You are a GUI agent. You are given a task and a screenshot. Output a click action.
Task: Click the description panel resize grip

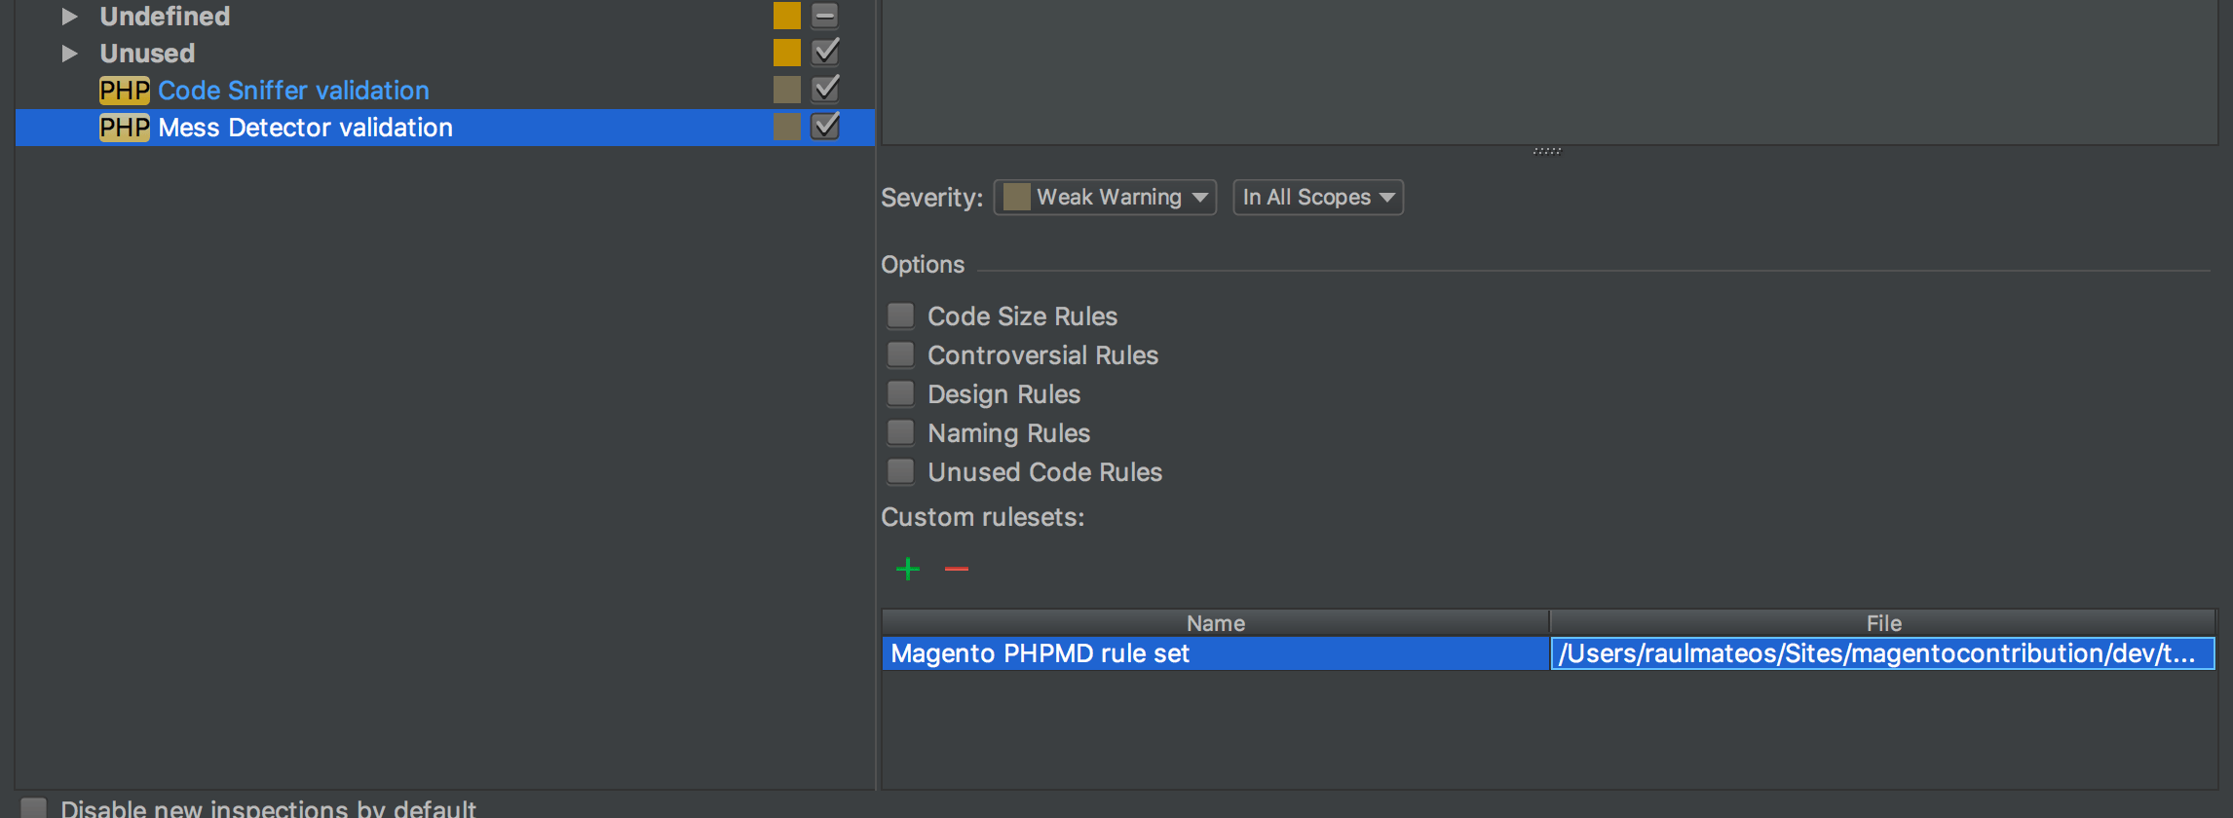click(x=1546, y=151)
